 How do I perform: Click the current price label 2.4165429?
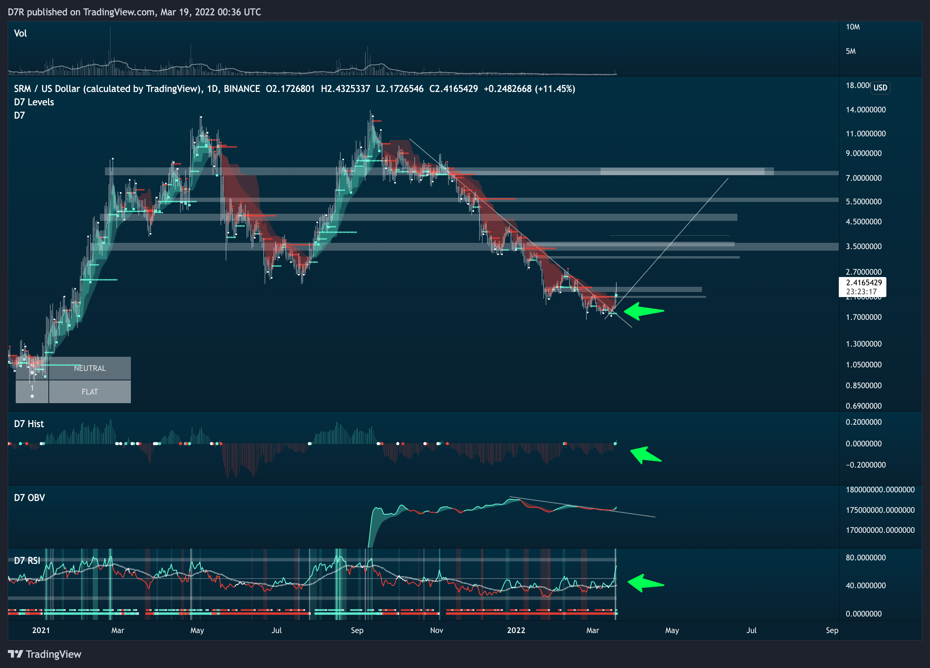864,283
